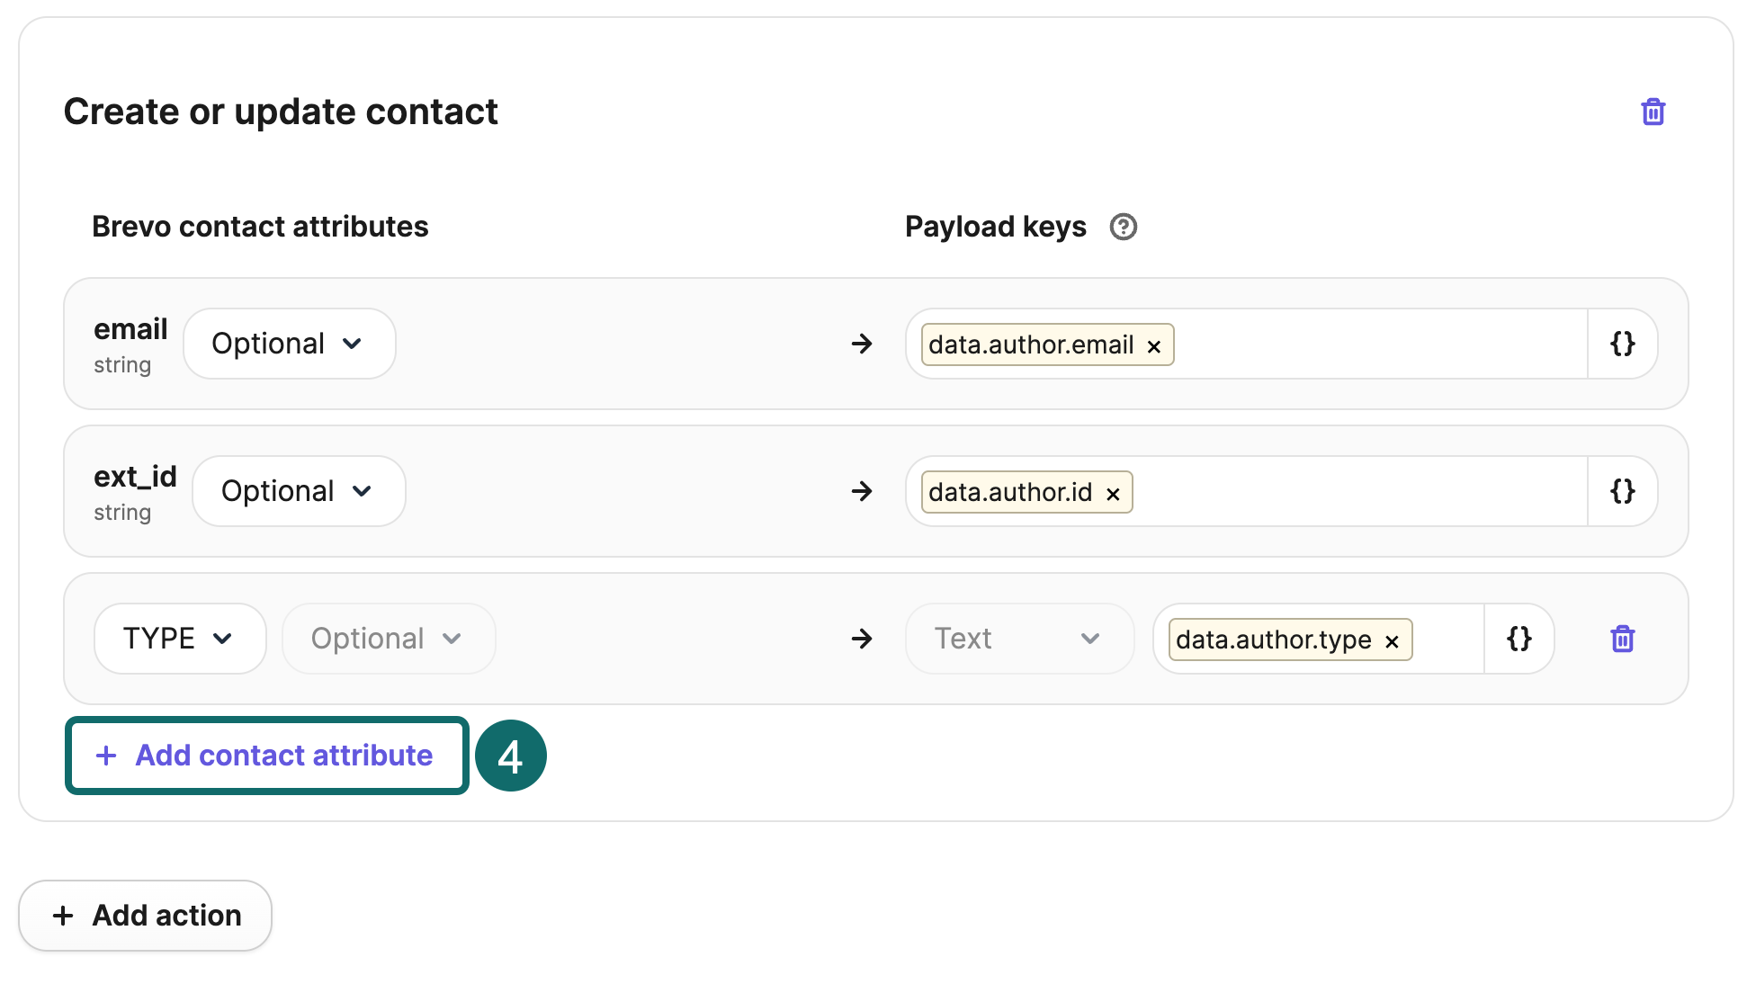Viewport: 1747px width, 984px height.
Task: Open TYPE attribute dropdown
Action: coord(180,639)
